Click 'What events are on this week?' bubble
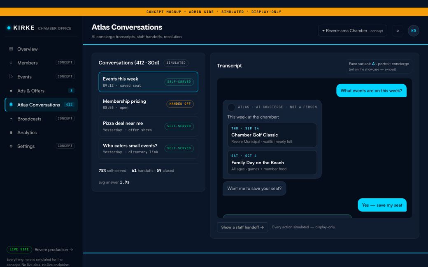 click(x=371, y=91)
